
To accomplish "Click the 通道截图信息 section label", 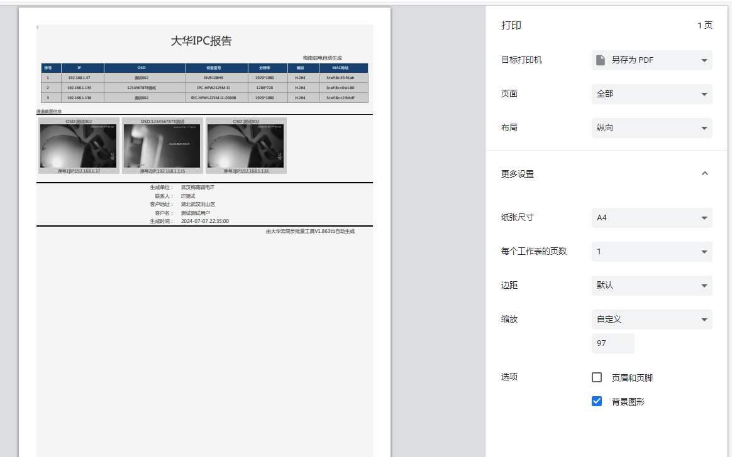I will (x=49, y=112).
